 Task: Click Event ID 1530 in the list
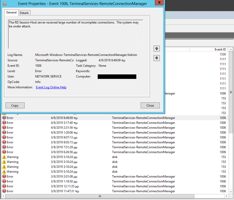click(223, 54)
